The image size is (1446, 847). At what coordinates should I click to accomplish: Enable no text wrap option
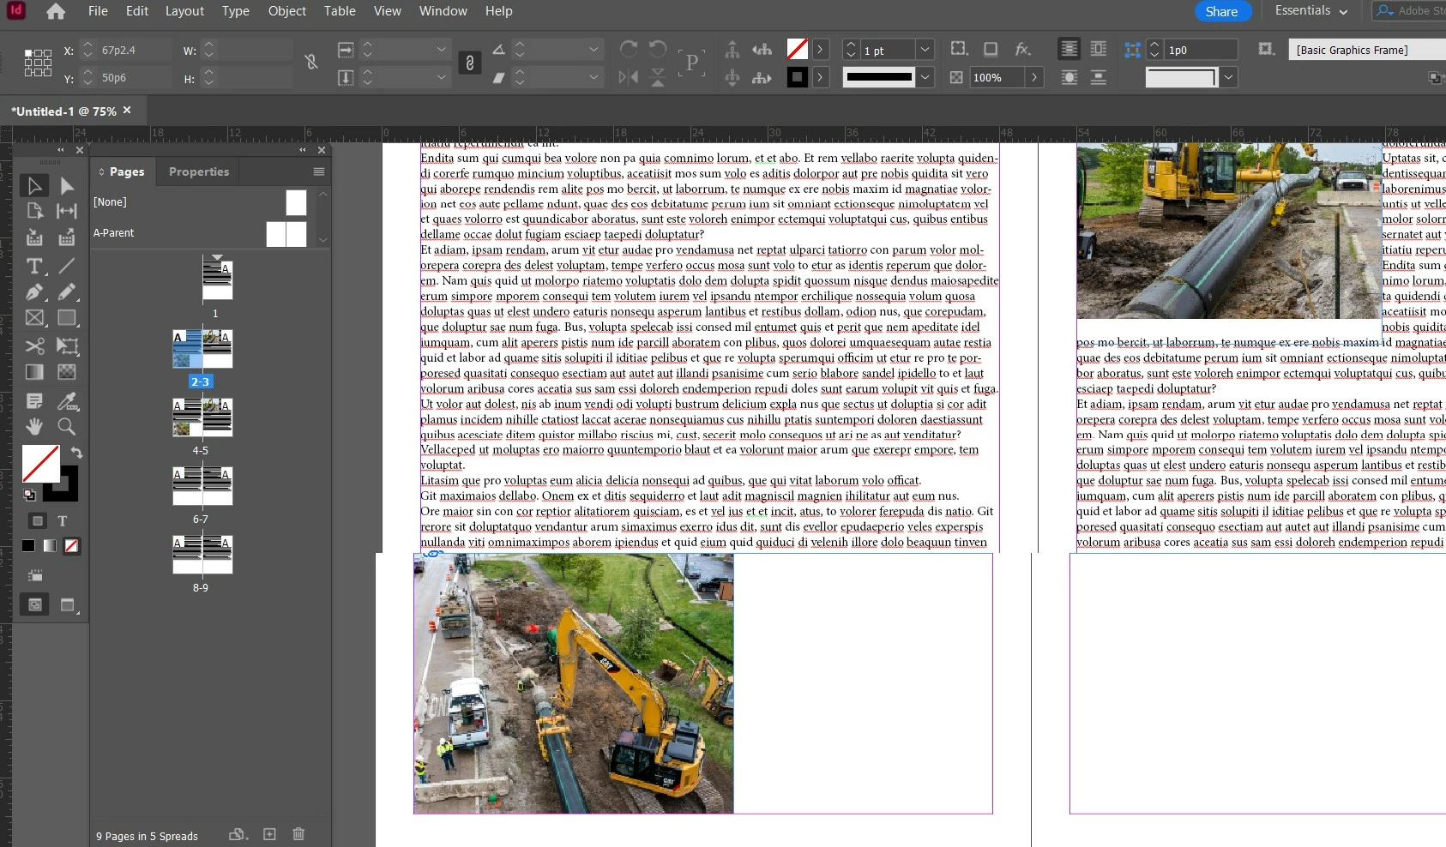click(x=1069, y=50)
